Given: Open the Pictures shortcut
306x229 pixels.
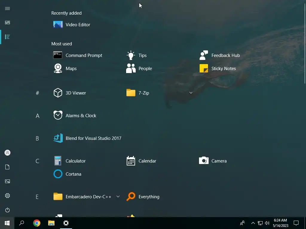Looking at the screenshot, I should (7, 181).
